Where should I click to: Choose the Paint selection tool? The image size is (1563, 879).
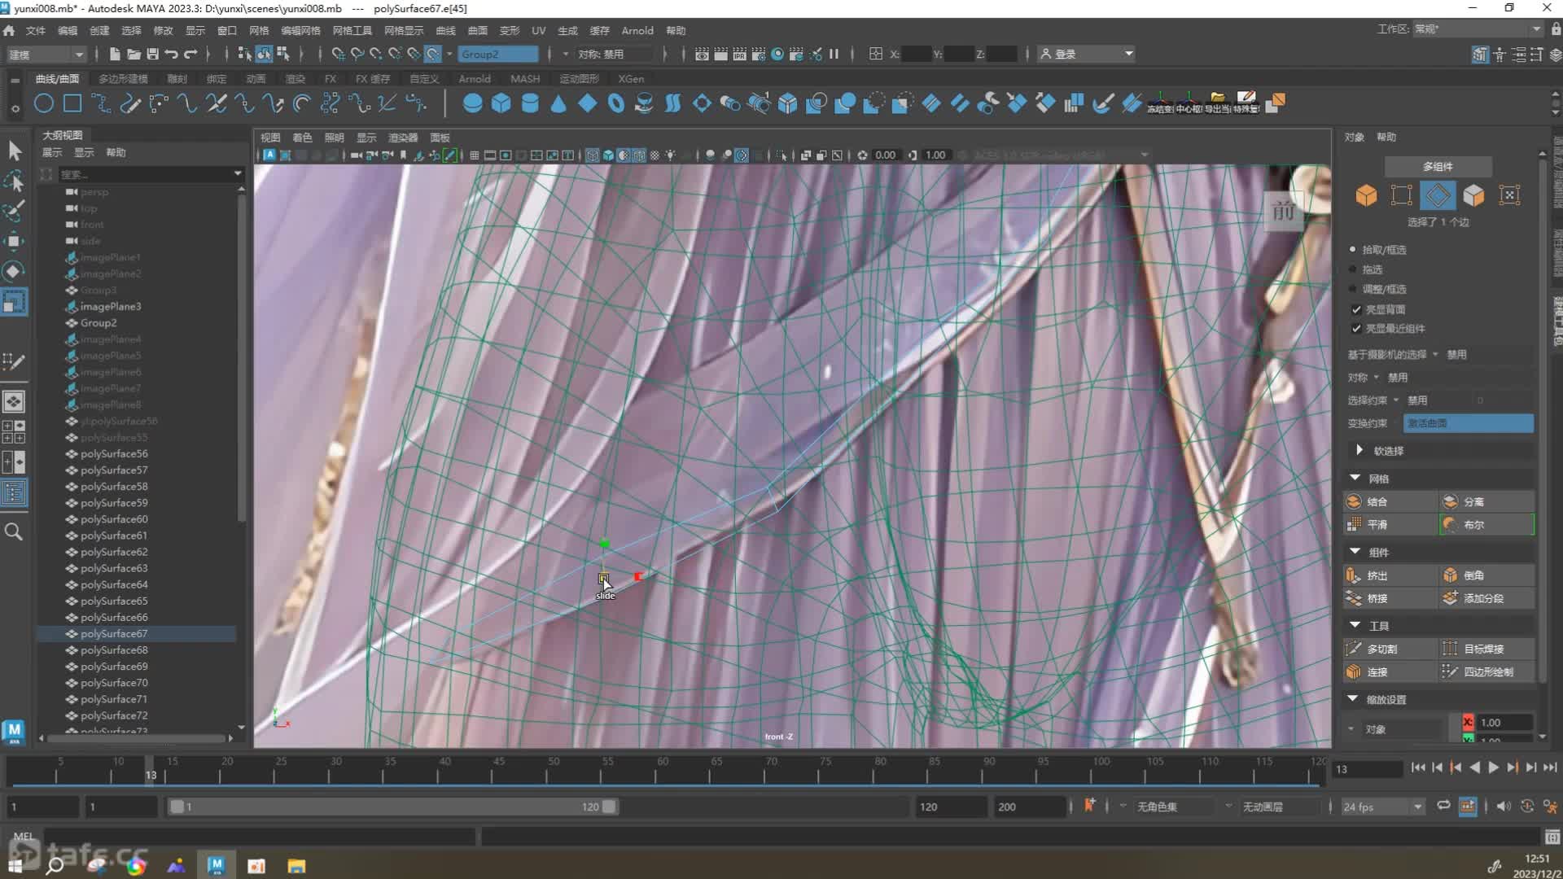tap(15, 211)
